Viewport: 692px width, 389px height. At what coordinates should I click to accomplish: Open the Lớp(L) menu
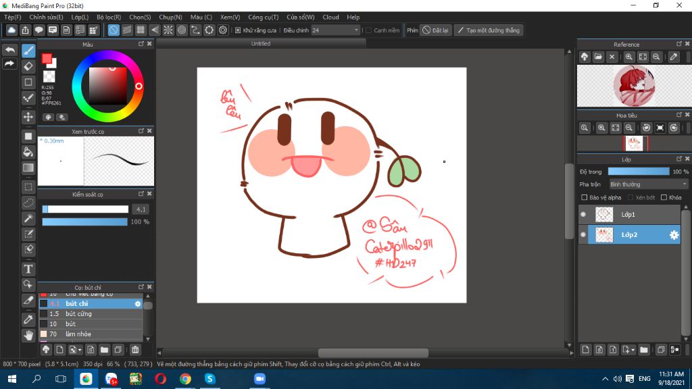tap(80, 17)
